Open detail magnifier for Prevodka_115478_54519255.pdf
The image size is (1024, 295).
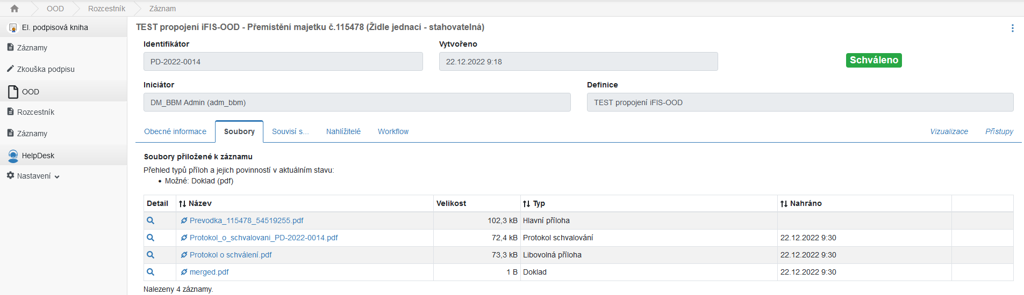tap(151, 220)
